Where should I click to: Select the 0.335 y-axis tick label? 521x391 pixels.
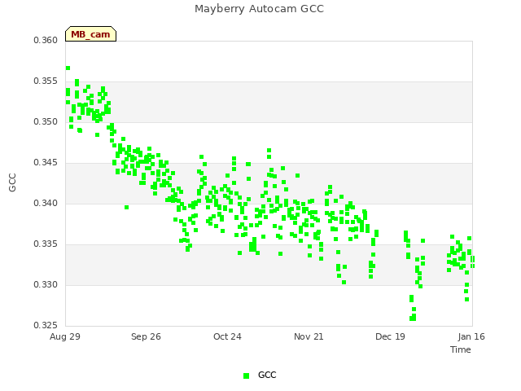46,244
